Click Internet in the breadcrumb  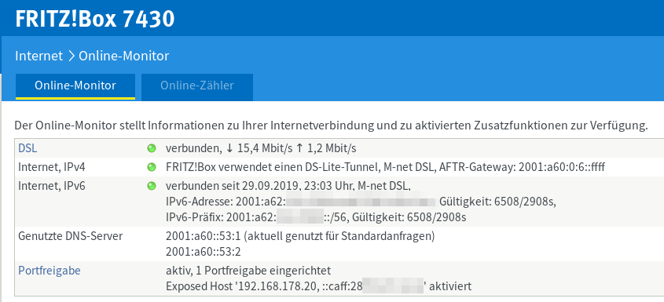[x=39, y=56]
